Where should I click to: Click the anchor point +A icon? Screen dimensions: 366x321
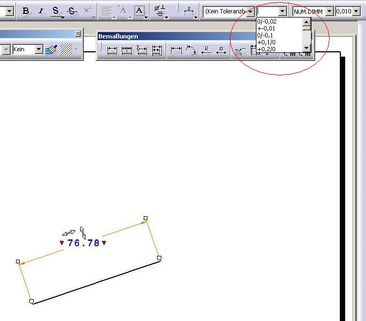[x=122, y=10]
